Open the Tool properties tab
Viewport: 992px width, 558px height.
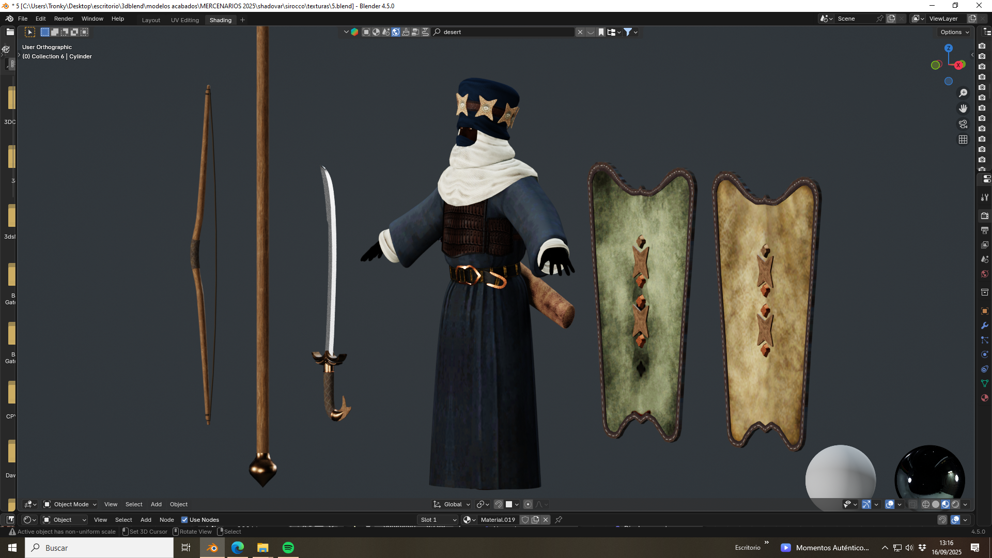(985, 197)
